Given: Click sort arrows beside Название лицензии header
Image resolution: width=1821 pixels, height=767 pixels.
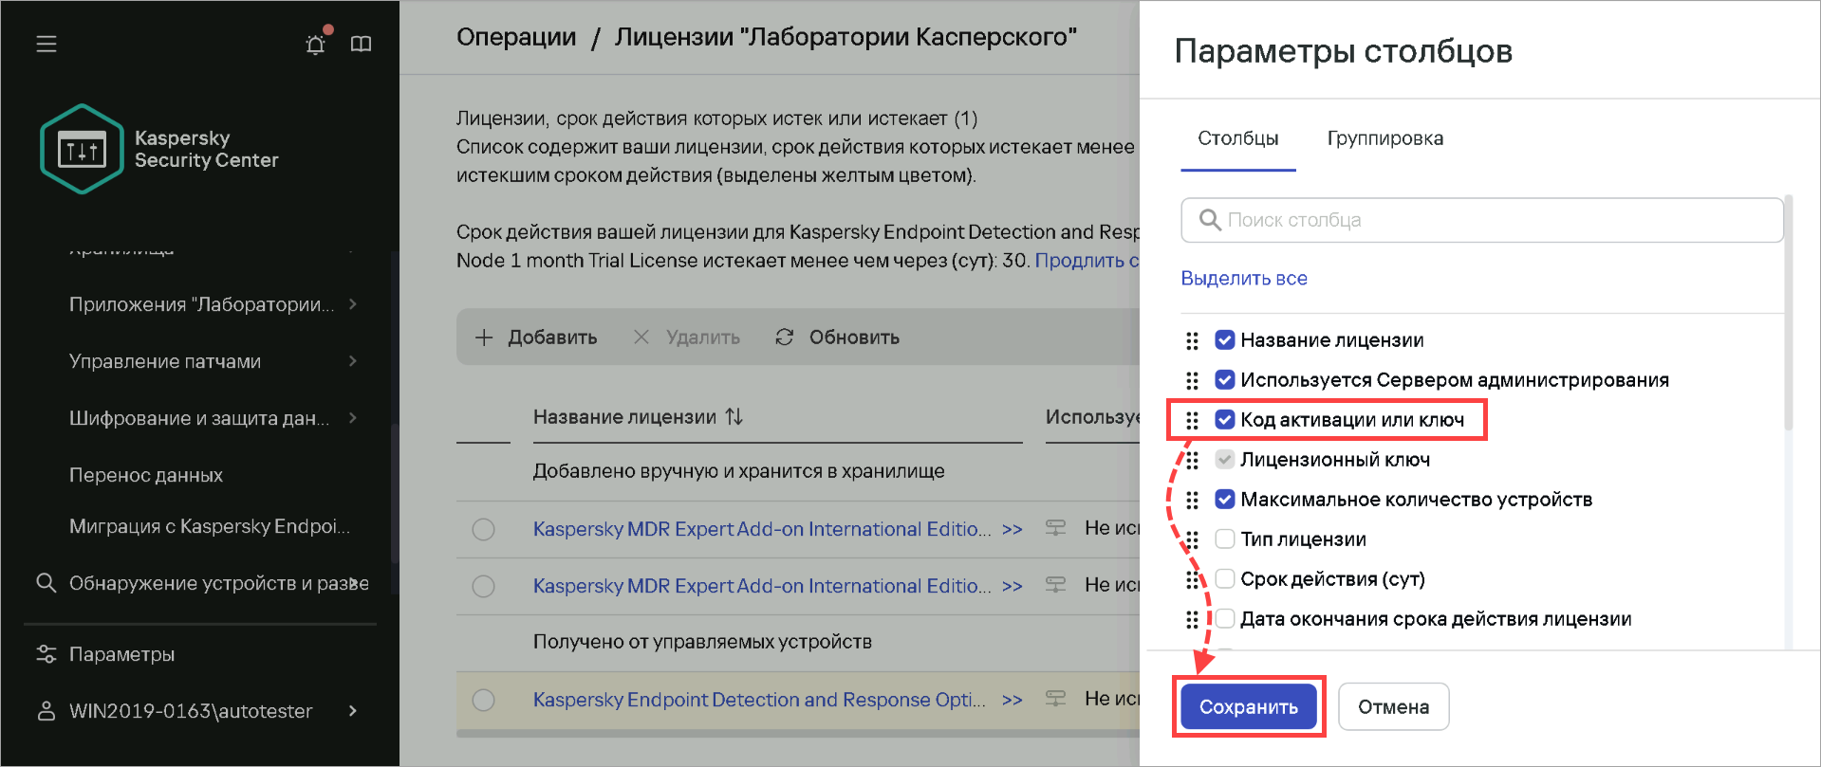Looking at the screenshot, I should click(x=734, y=416).
